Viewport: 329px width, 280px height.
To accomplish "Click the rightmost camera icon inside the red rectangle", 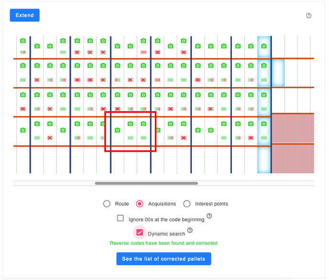I will [143, 124].
